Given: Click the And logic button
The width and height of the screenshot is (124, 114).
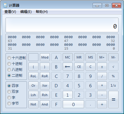Looking at the screenshot, I should tap(45, 104).
